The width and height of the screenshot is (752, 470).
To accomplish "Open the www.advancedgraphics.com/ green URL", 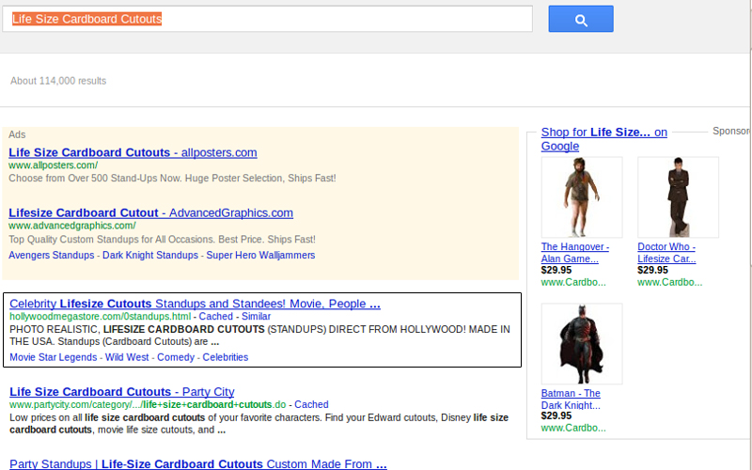I will 72,226.
